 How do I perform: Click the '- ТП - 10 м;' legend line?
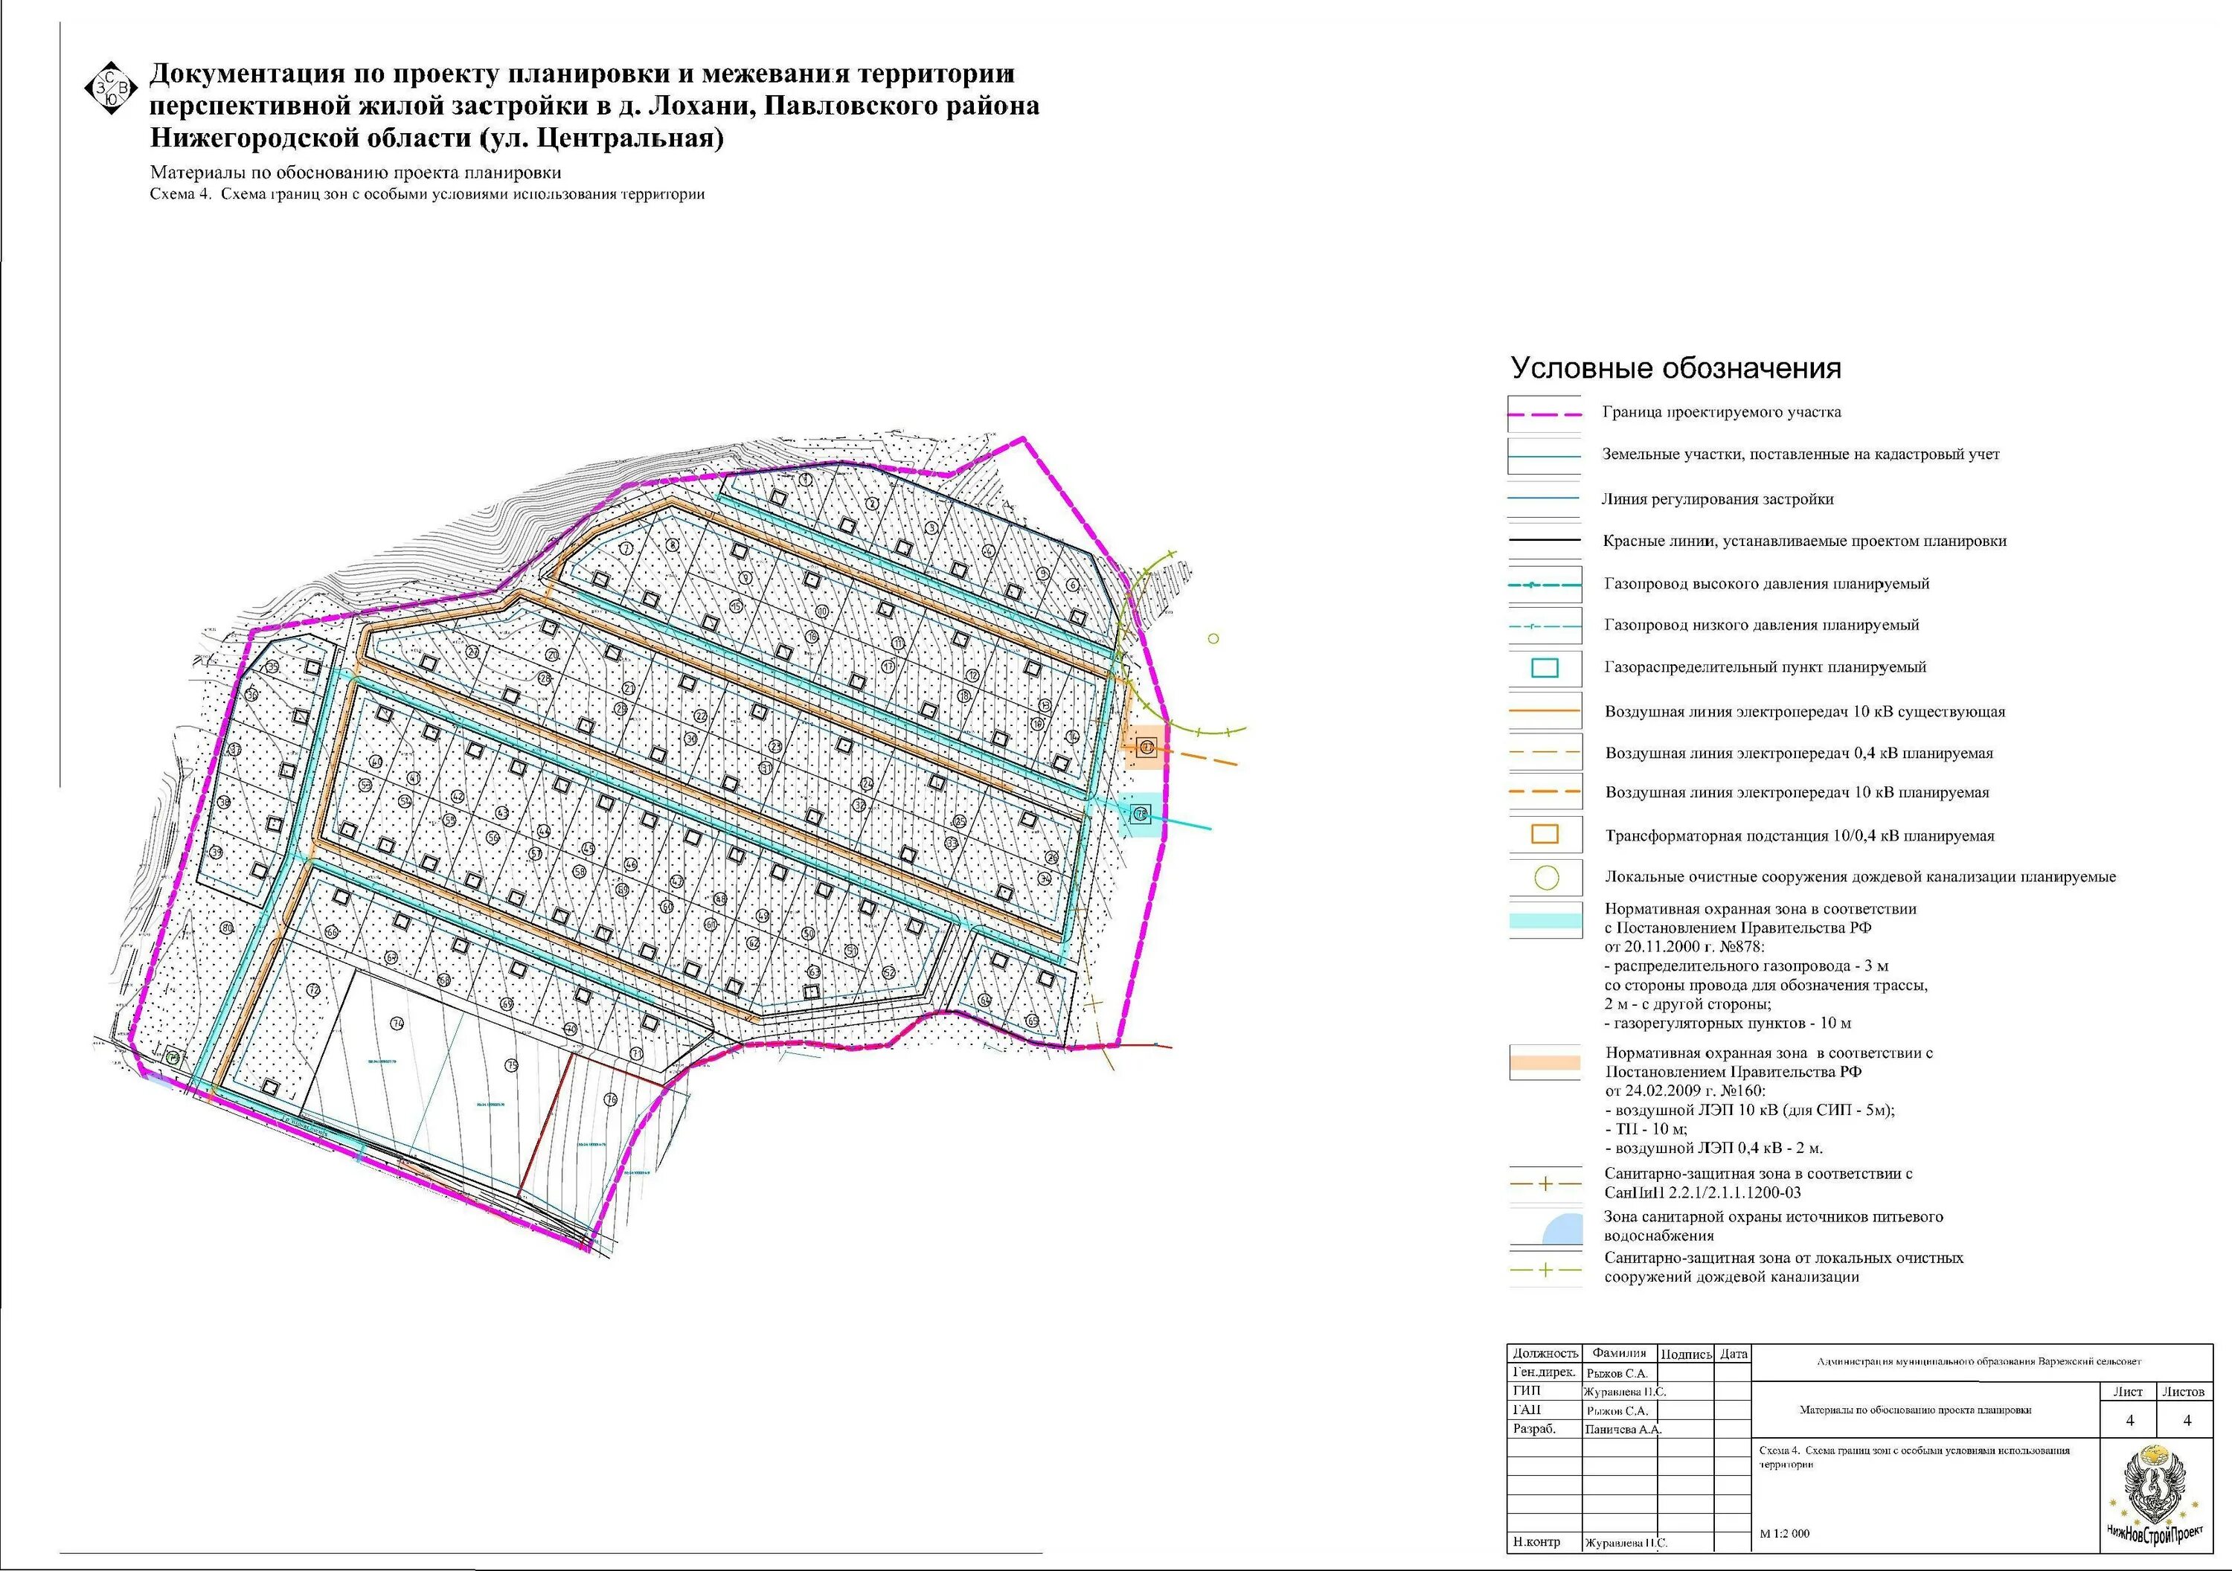pos(1646,1128)
